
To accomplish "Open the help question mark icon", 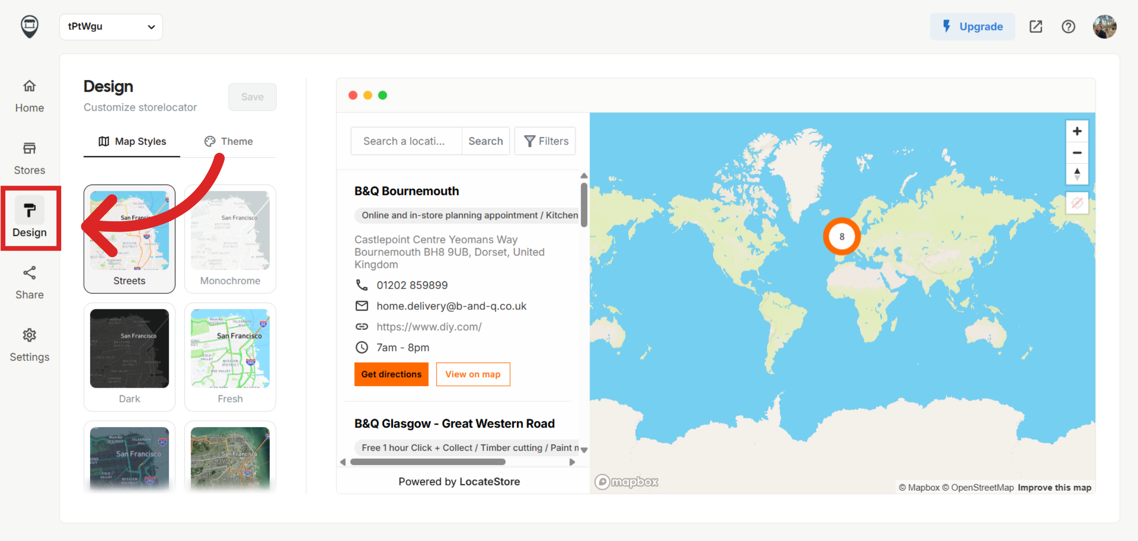I will (1068, 27).
